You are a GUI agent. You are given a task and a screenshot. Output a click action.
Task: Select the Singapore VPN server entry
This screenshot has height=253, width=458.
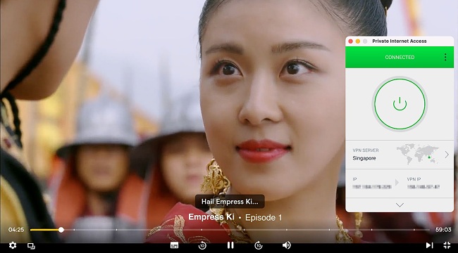coord(400,155)
